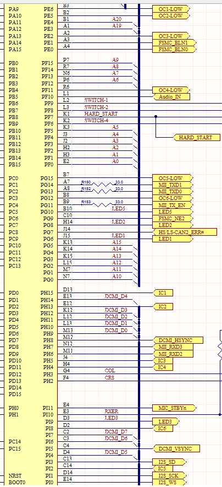The image size is (222, 487).
Task: Pick the OC4-LOW port
Action: tap(171, 90)
